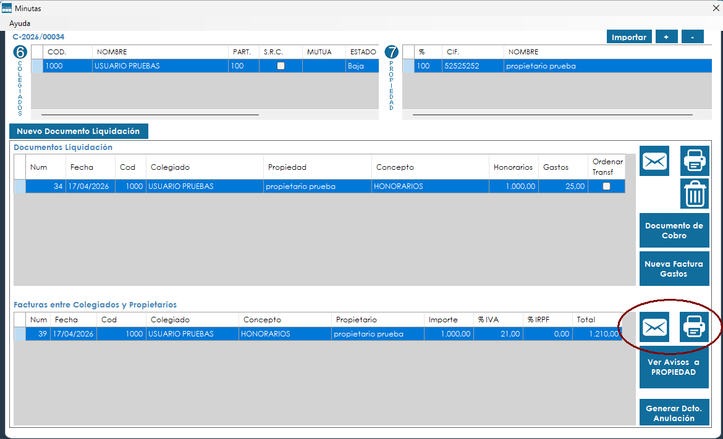This screenshot has width=723, height=439.
Task: Email the selected invoice in Facturas section
Action: click(x=654, y=327)
